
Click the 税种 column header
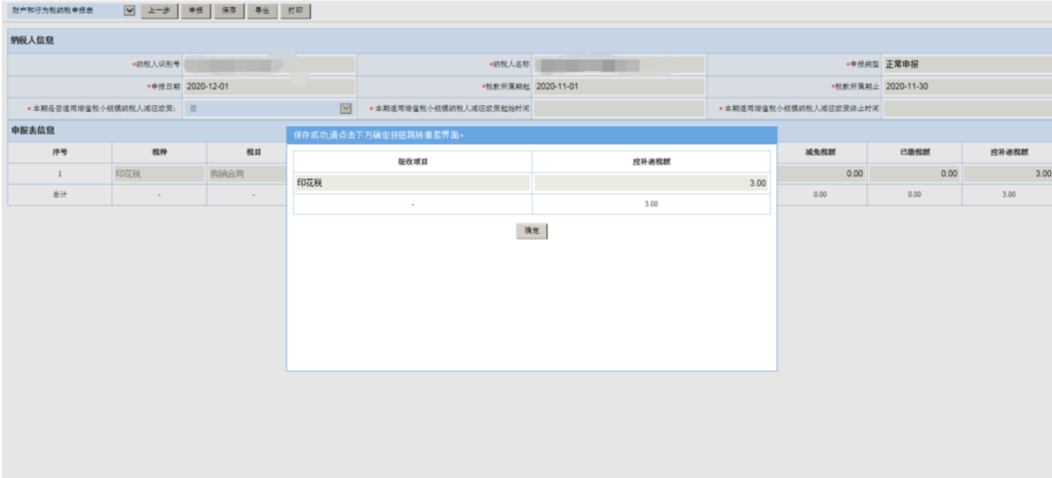click(x=159, y=152)
